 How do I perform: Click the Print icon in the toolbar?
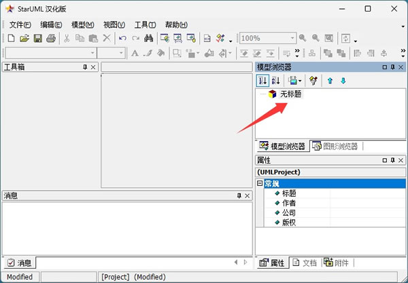pyautogui.click(x=51, y=39)
